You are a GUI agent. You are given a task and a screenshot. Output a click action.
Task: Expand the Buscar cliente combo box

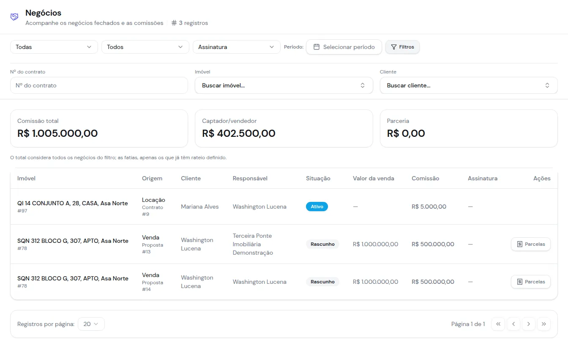(469, 85)
